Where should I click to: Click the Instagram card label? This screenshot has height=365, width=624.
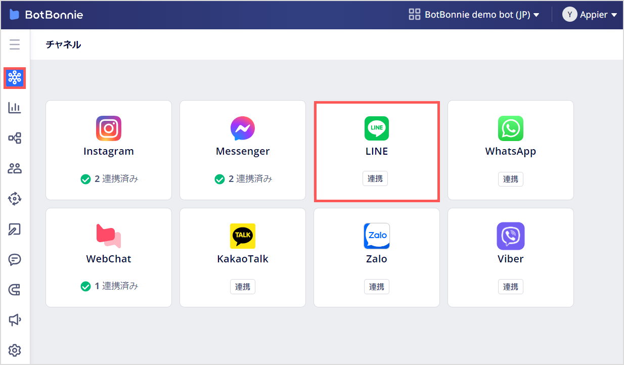109,151
